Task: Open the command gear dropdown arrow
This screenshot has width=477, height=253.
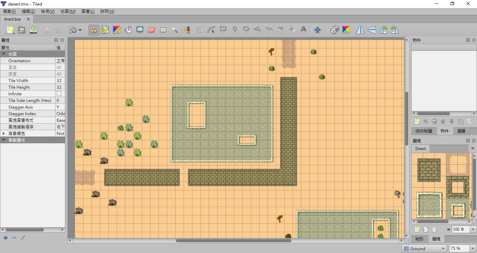Action: coord(80,30)
